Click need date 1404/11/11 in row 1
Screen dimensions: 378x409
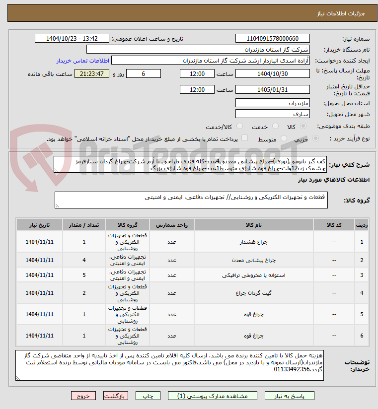(x=39, y=242)
